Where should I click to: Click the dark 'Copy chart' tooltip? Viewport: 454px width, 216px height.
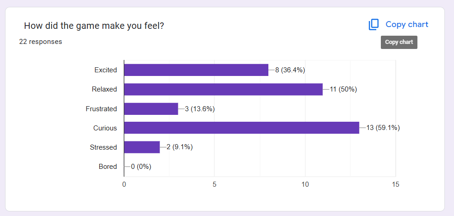tap(399, 42)
